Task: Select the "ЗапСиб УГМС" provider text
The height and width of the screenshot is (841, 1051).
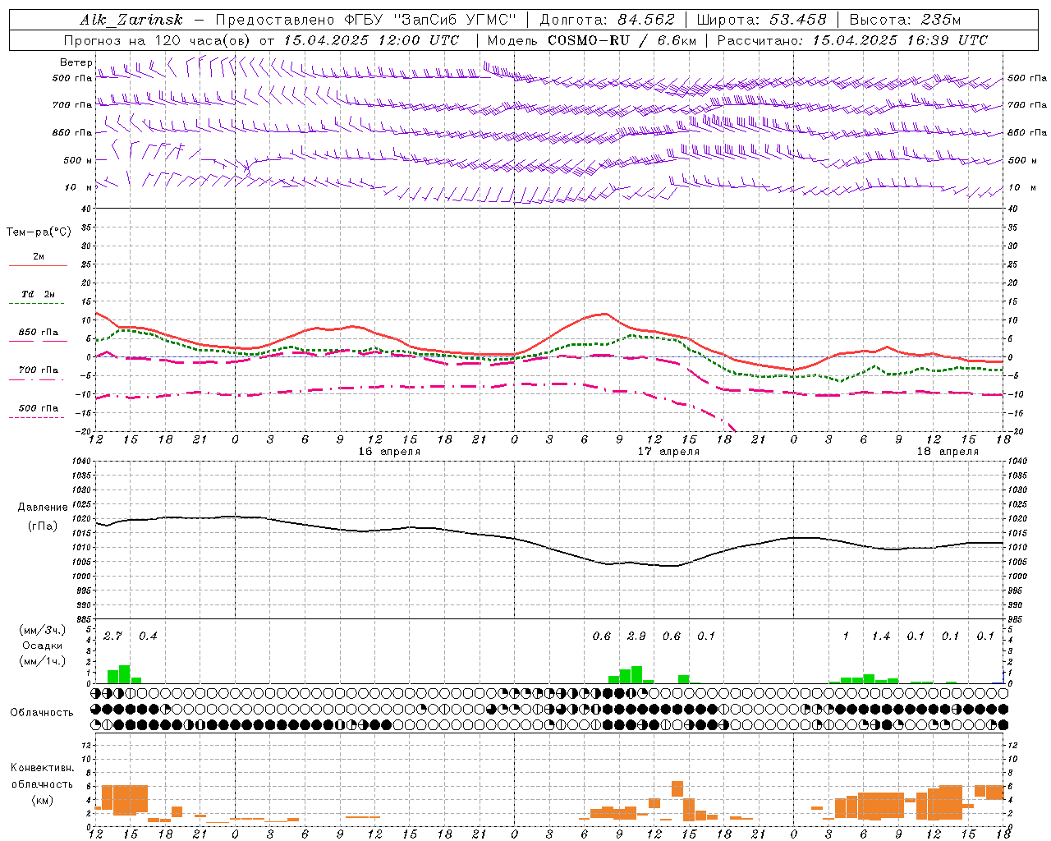Action: point(454,21)
